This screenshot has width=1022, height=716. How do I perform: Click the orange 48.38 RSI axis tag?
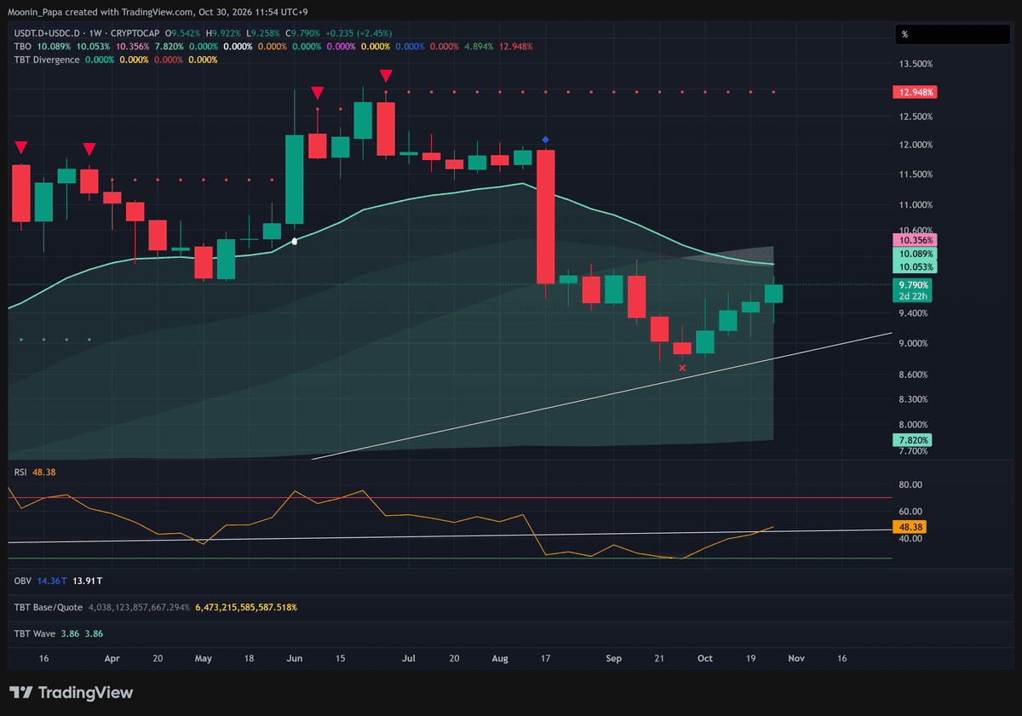click(x=910, y=527)
